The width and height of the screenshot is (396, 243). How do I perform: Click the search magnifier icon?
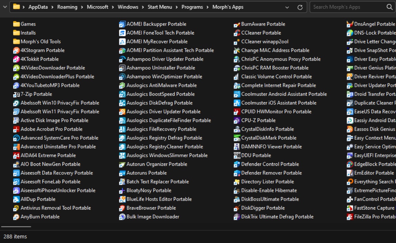click(x=390, y=7)
